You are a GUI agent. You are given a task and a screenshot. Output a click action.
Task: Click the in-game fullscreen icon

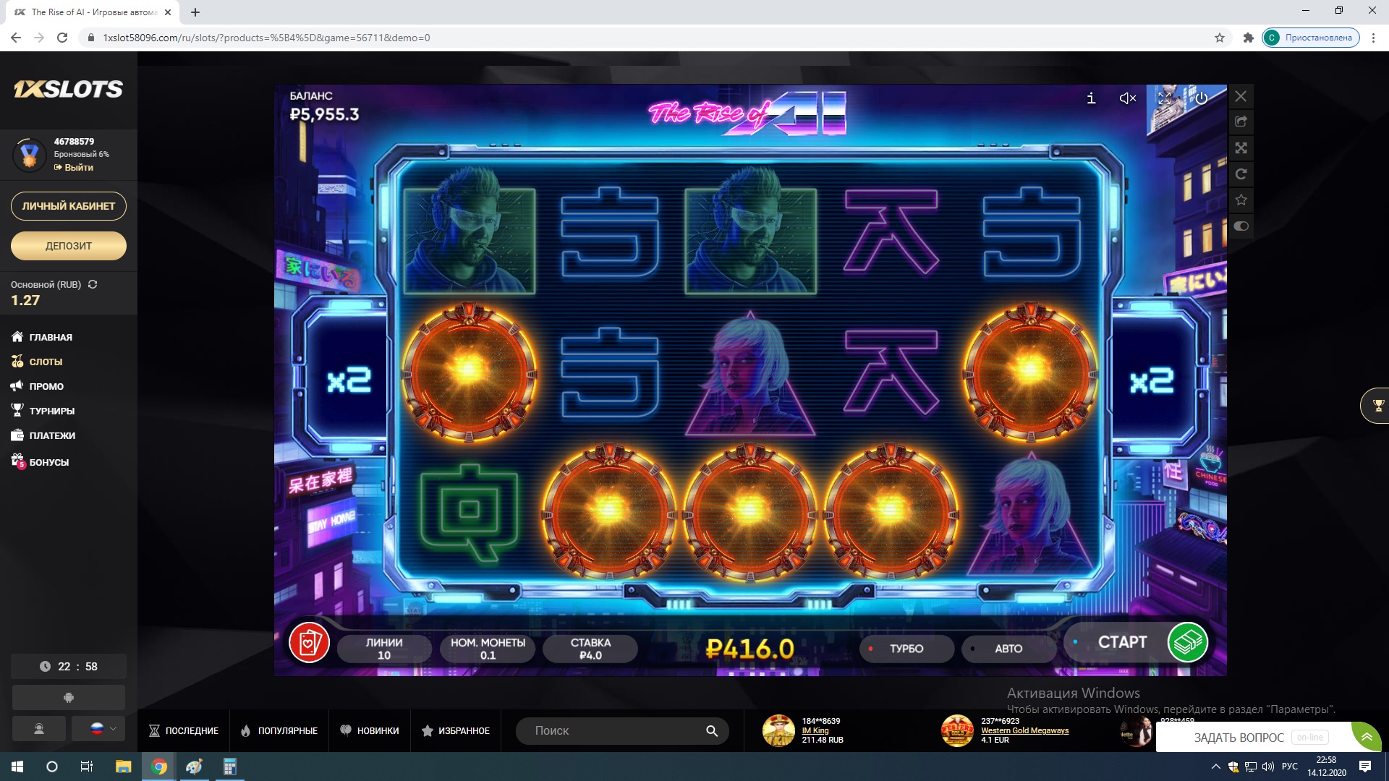1164,98
